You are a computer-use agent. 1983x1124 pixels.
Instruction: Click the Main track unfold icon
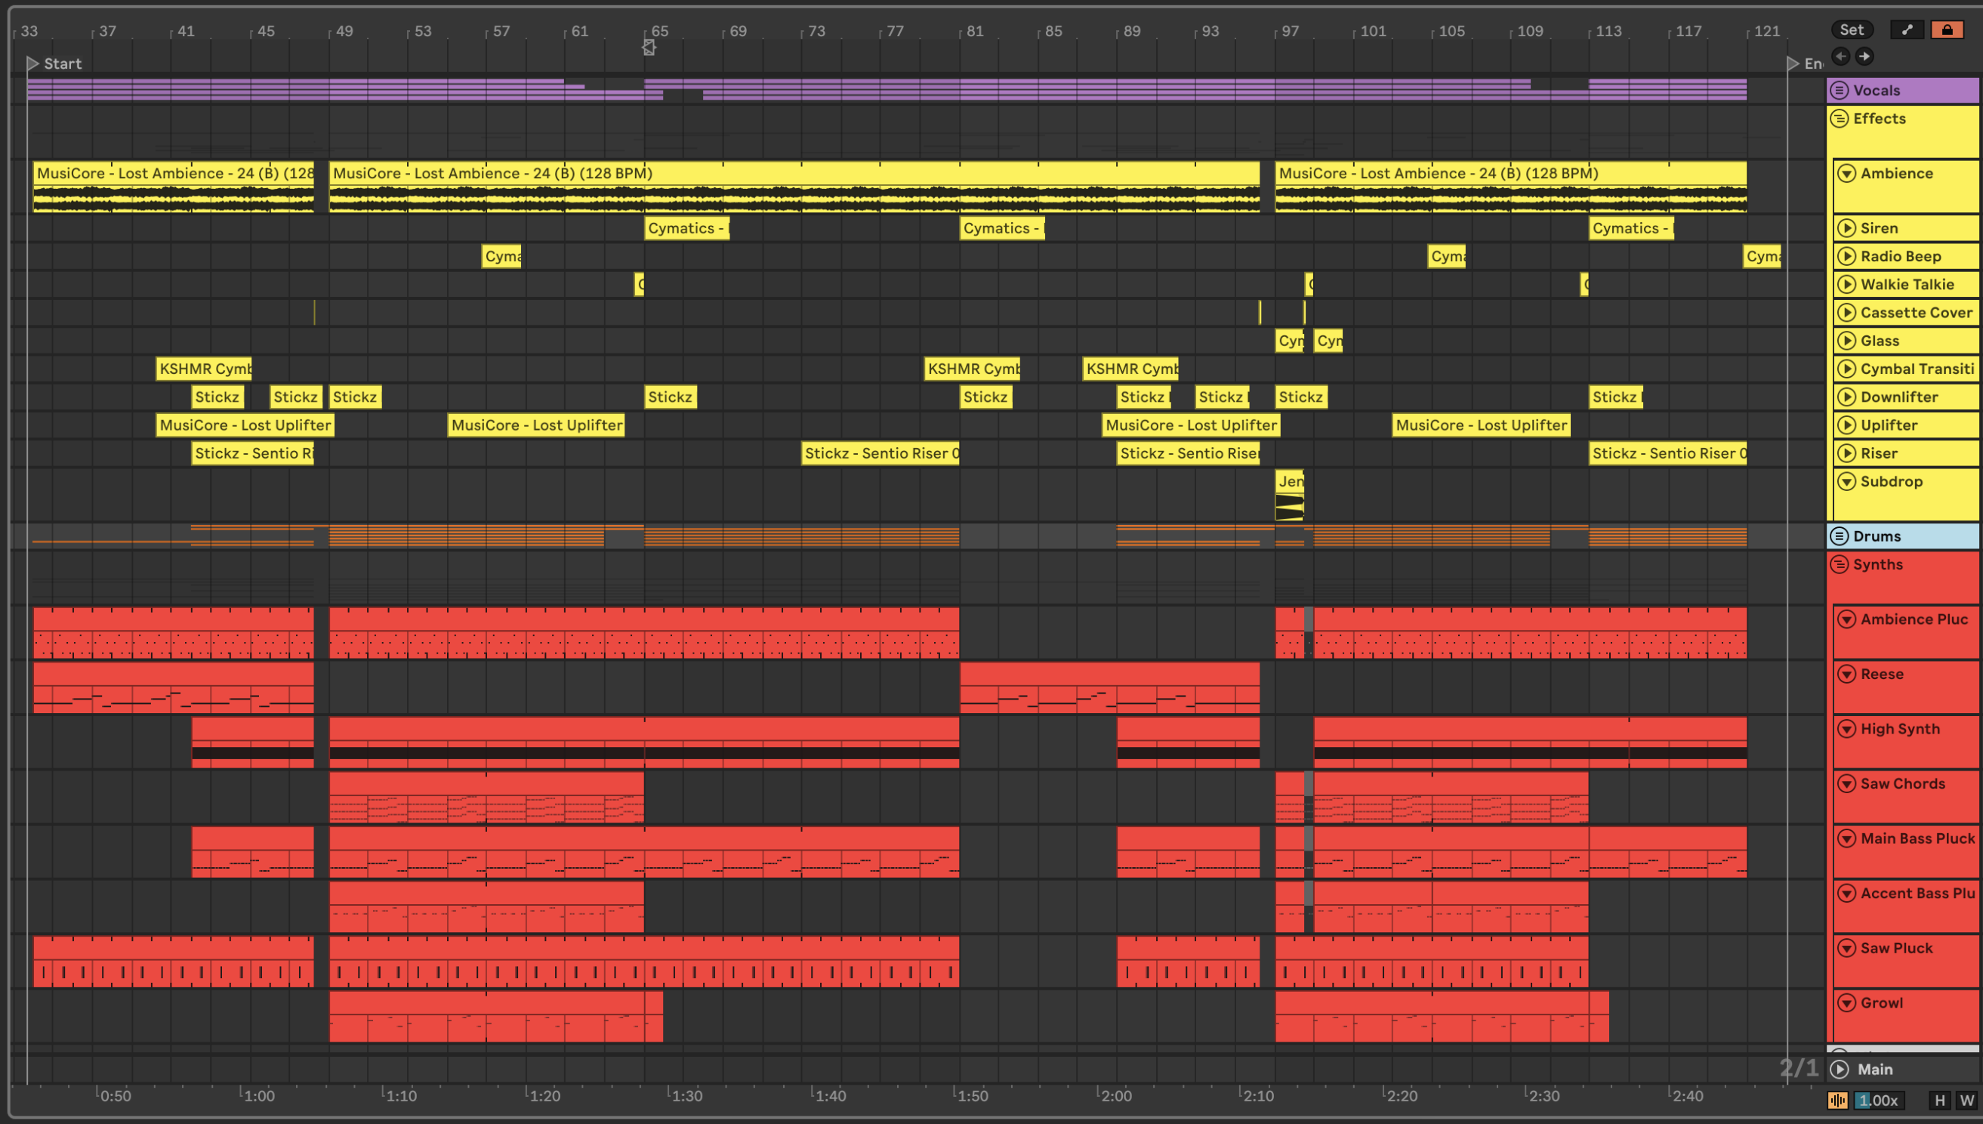(1840, 1069)
